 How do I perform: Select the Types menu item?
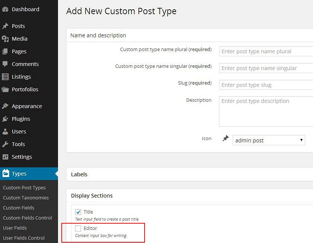click(x=29, y=174)
